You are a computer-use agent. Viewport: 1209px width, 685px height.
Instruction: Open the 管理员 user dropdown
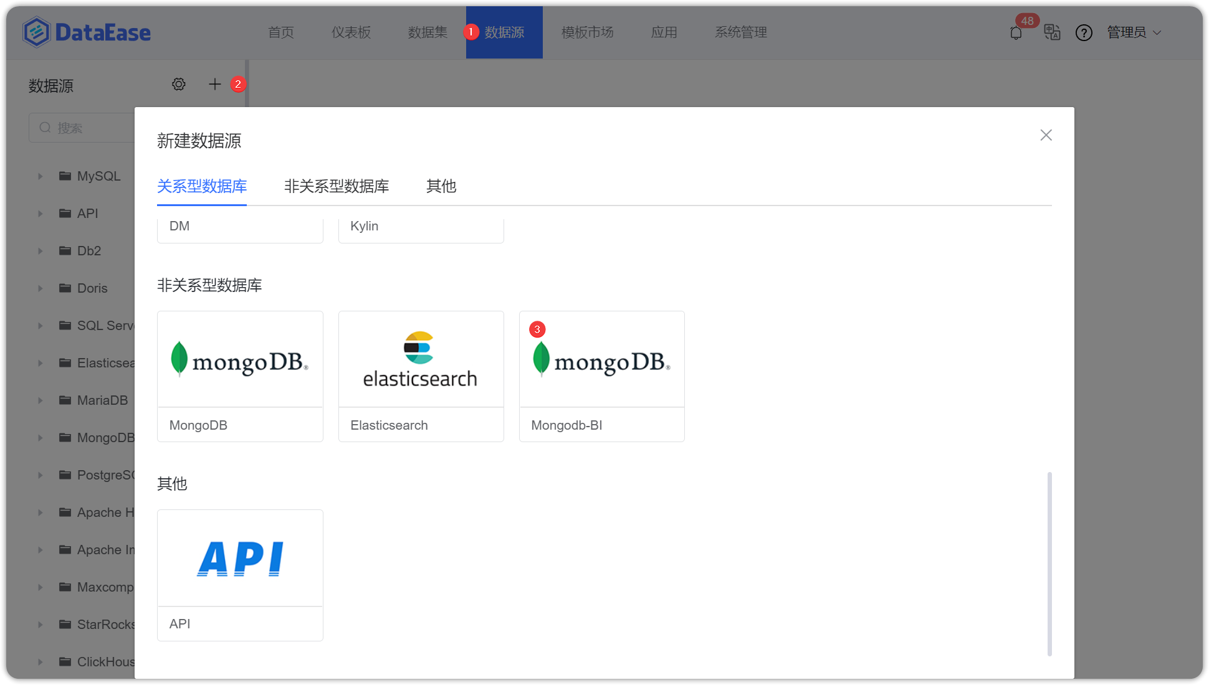pyautogui.click(x=1134, y=32)
